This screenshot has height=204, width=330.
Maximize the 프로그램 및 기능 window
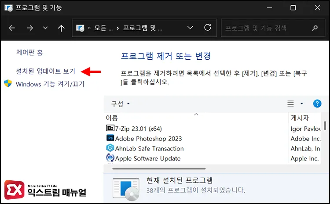[293, 7]
